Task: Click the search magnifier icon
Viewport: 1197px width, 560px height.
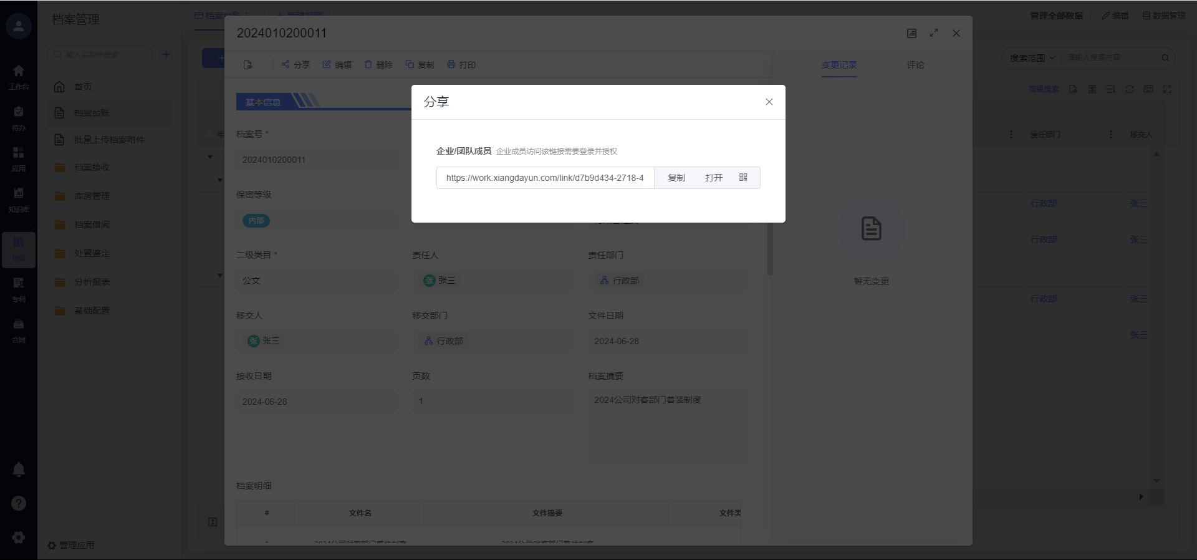Action: (1165, 58)
